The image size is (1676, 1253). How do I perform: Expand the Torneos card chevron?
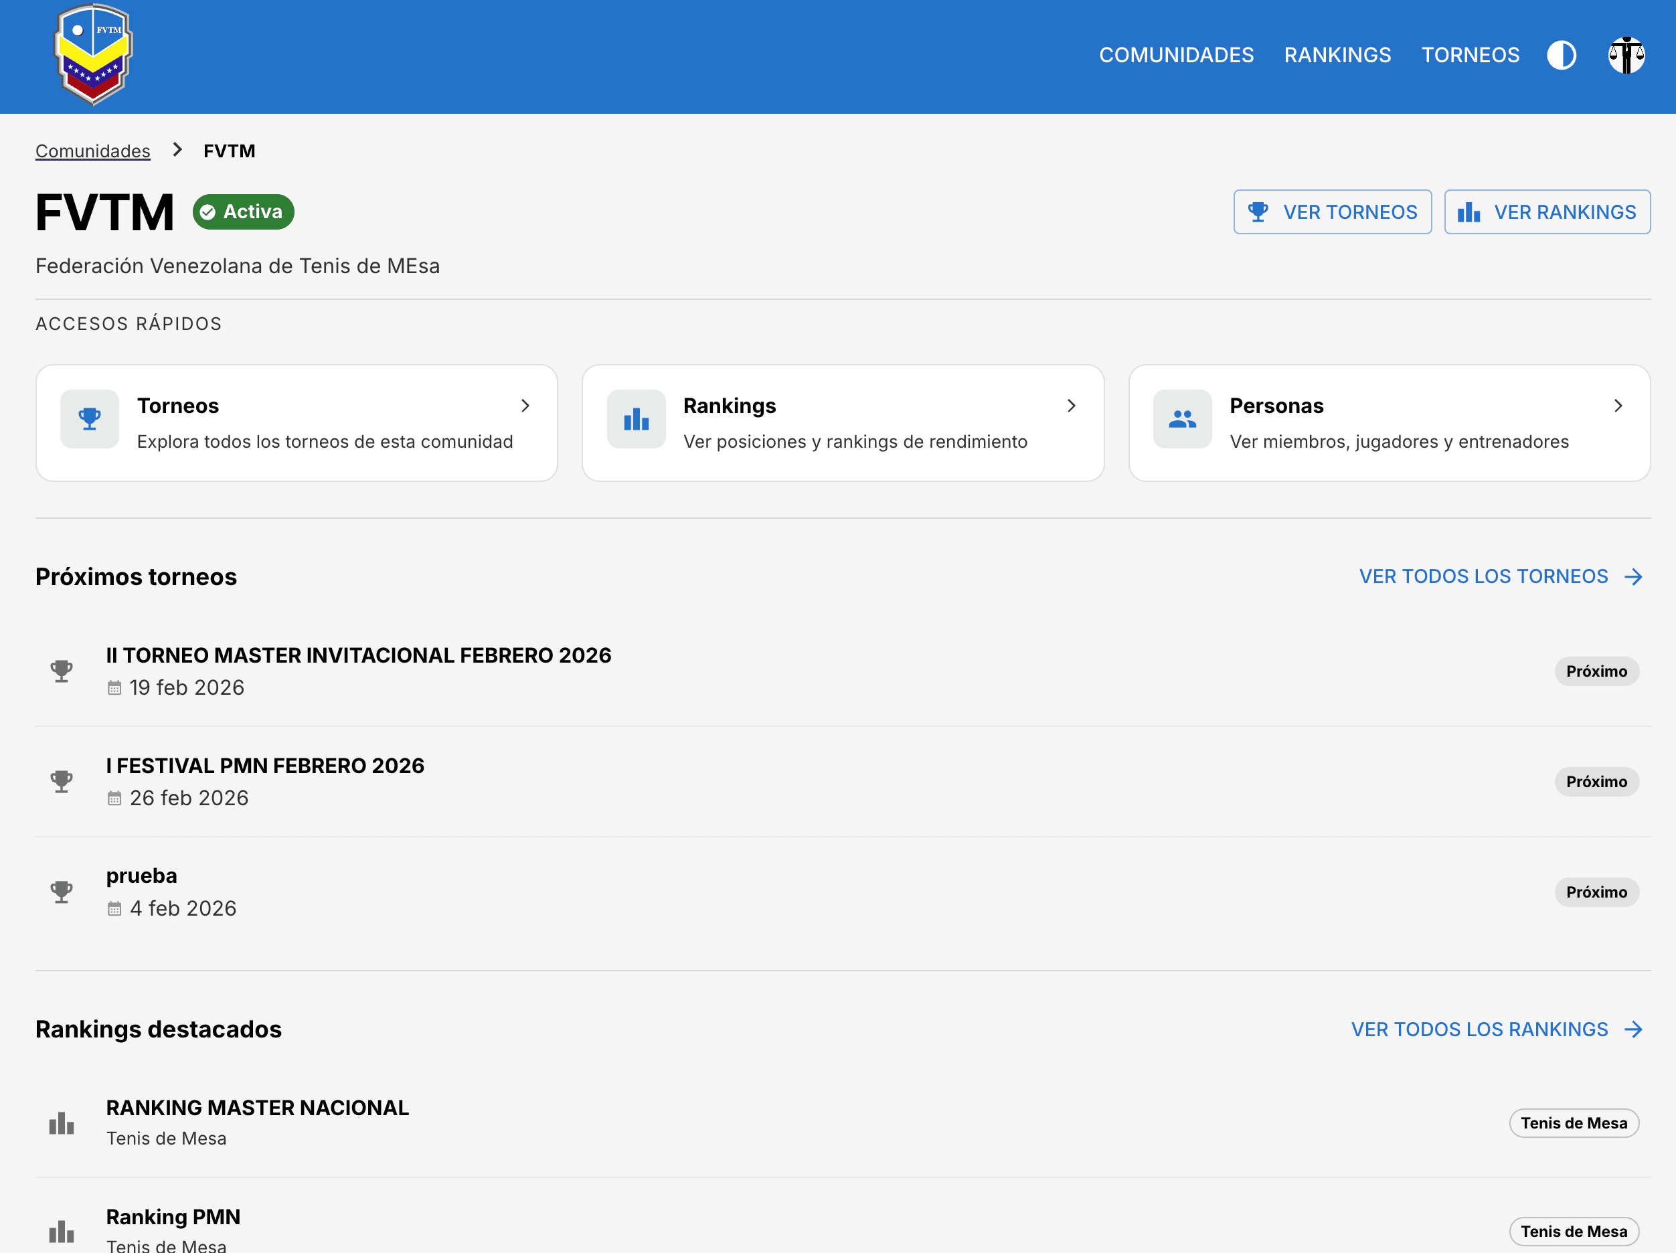(x=525, y=406)
